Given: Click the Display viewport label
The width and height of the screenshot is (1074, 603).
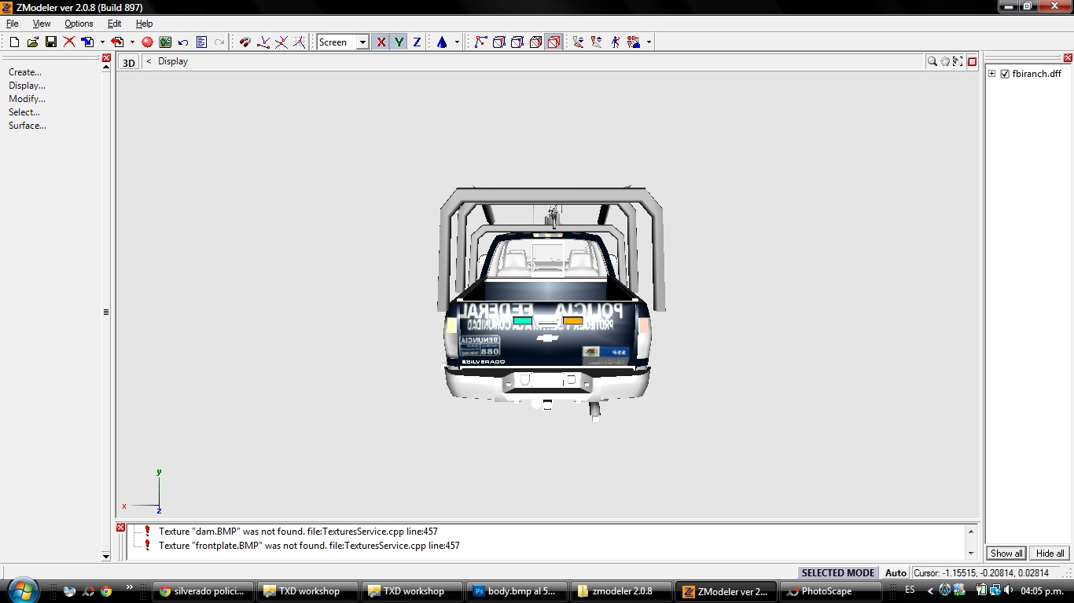Looking at the screenshot, I should pos(173,61).
